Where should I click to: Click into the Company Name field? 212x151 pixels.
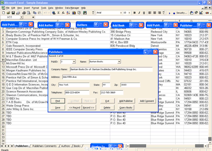111,70
